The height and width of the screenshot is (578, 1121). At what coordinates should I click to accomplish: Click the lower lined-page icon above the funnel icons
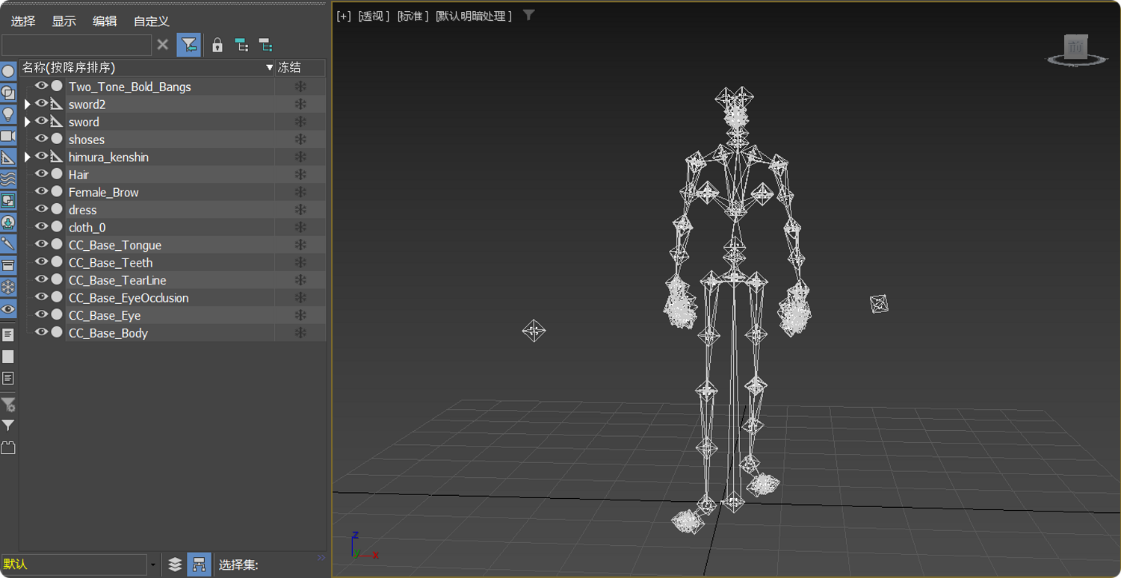[8, 378]
